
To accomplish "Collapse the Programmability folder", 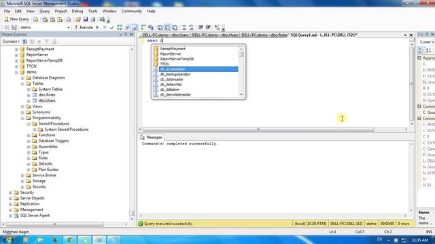I will click(22, 118).
